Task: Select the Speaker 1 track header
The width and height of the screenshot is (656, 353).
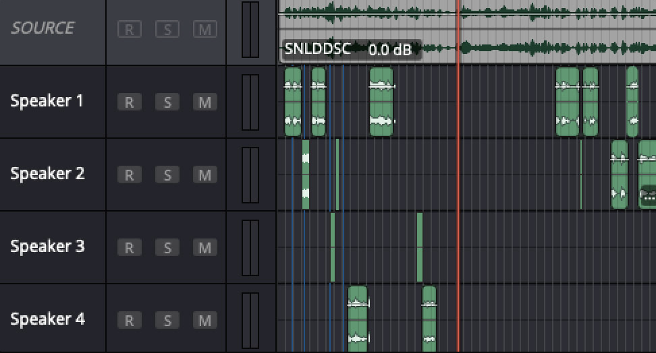Action: pyautogui.click(x=47, y=100)
